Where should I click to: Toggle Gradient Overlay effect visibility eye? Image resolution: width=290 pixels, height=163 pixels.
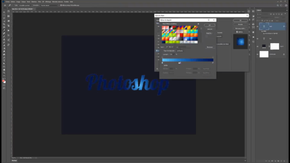[264, 34]
